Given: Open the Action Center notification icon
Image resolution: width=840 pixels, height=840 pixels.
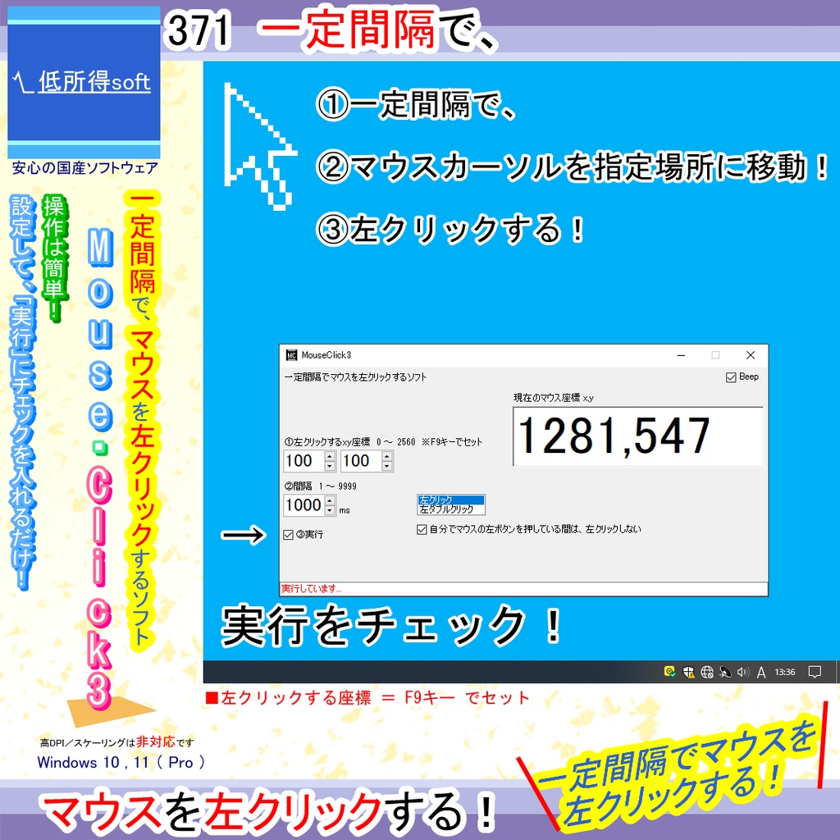Looking at the screenshot, I should tap(815, 673).
